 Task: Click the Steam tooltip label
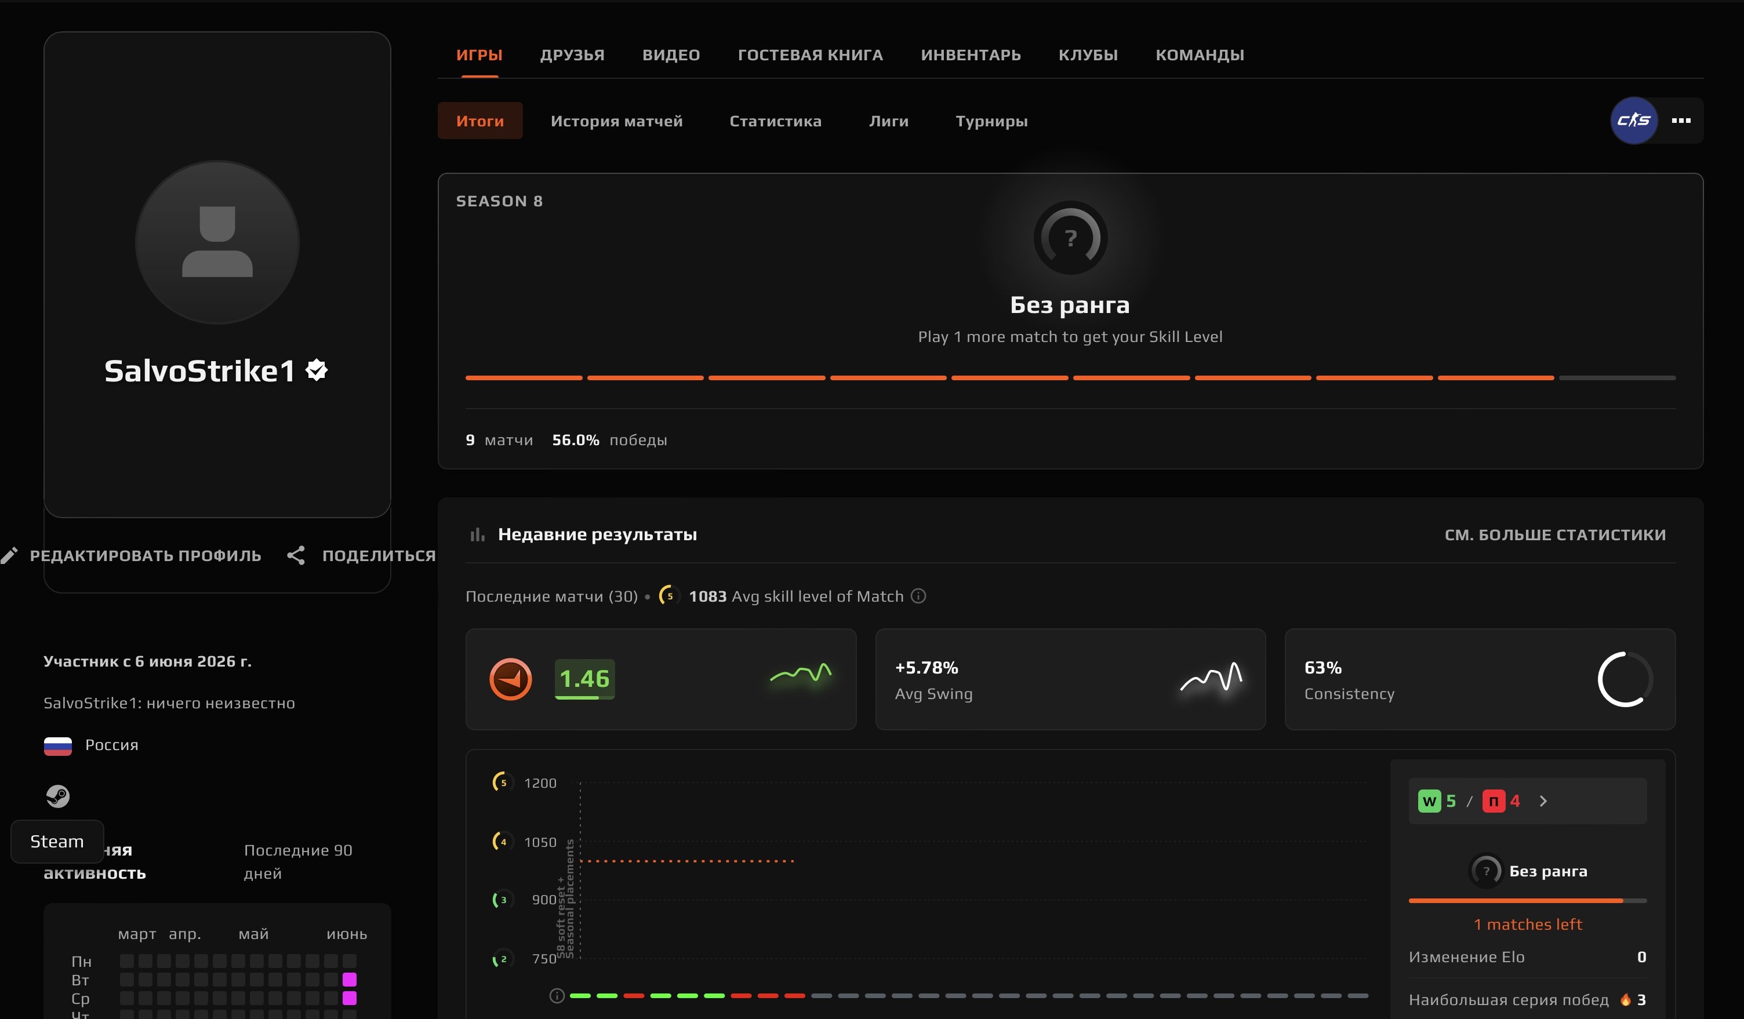pyautogui.click(x=57, y=842)
